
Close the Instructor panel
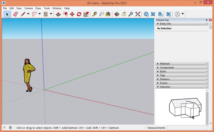point(207,87)
